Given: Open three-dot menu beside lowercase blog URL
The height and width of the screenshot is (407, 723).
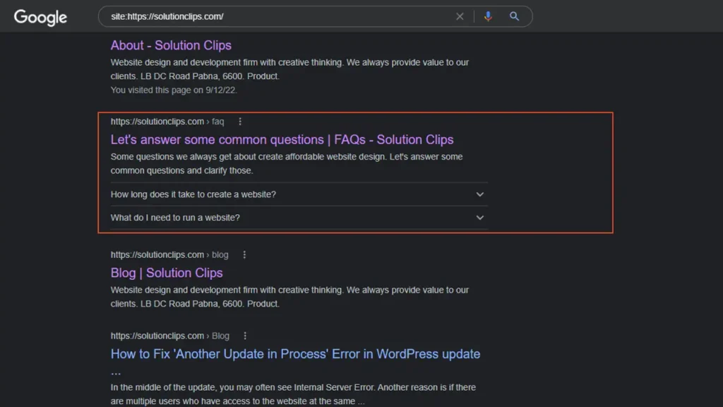Looking at the screenshot, I should click(244, 255).
